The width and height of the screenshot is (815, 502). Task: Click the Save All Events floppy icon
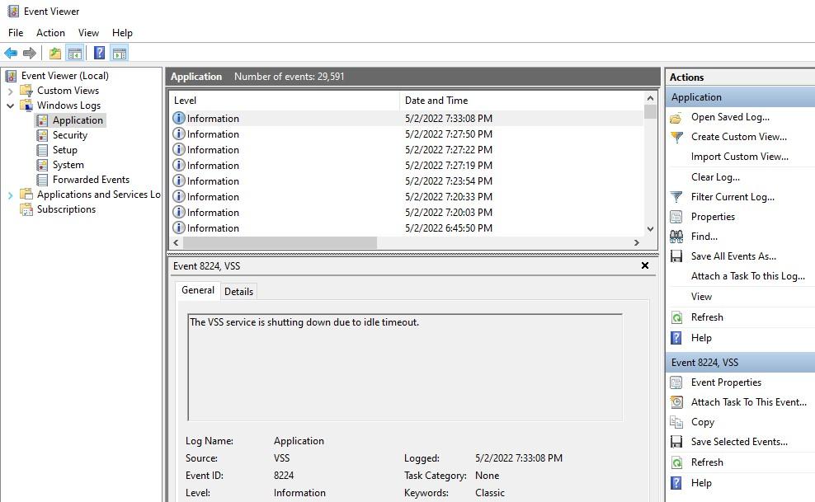676,256
